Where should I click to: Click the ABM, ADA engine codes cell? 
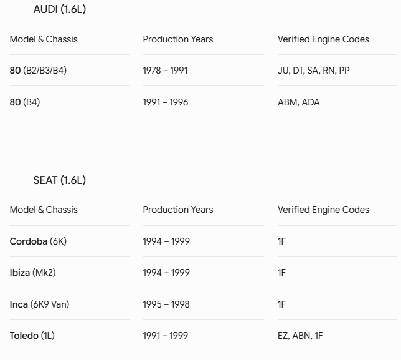[299, 102]
